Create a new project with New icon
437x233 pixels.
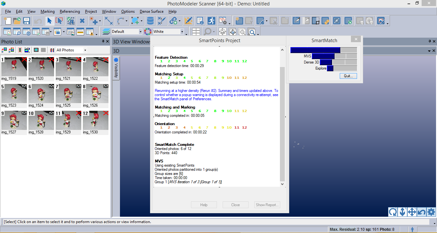[x=7, y=21]
